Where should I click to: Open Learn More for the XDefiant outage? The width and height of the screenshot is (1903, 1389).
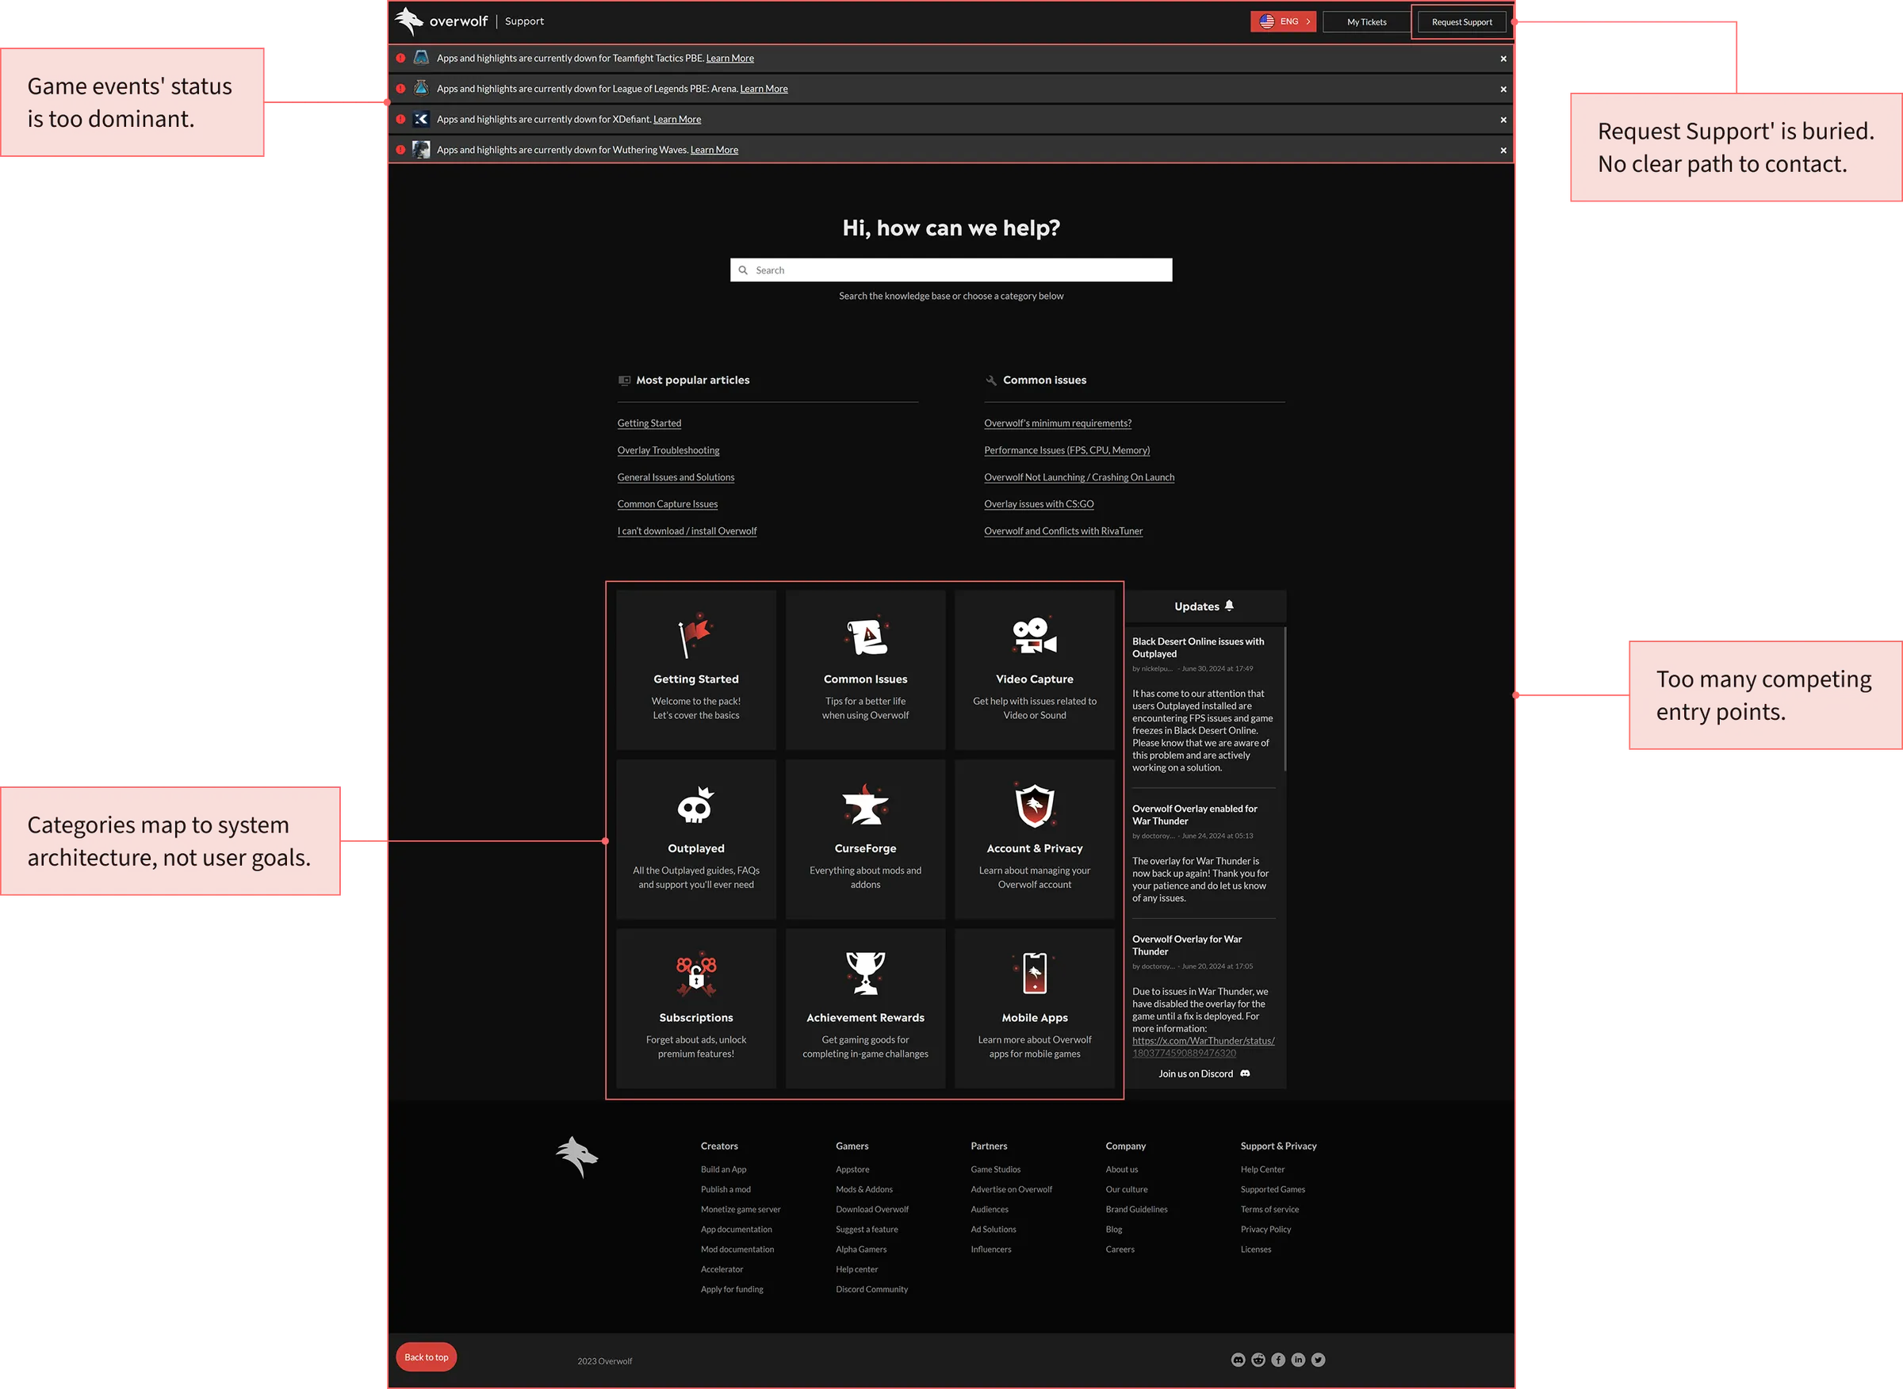tap(677, 120)
